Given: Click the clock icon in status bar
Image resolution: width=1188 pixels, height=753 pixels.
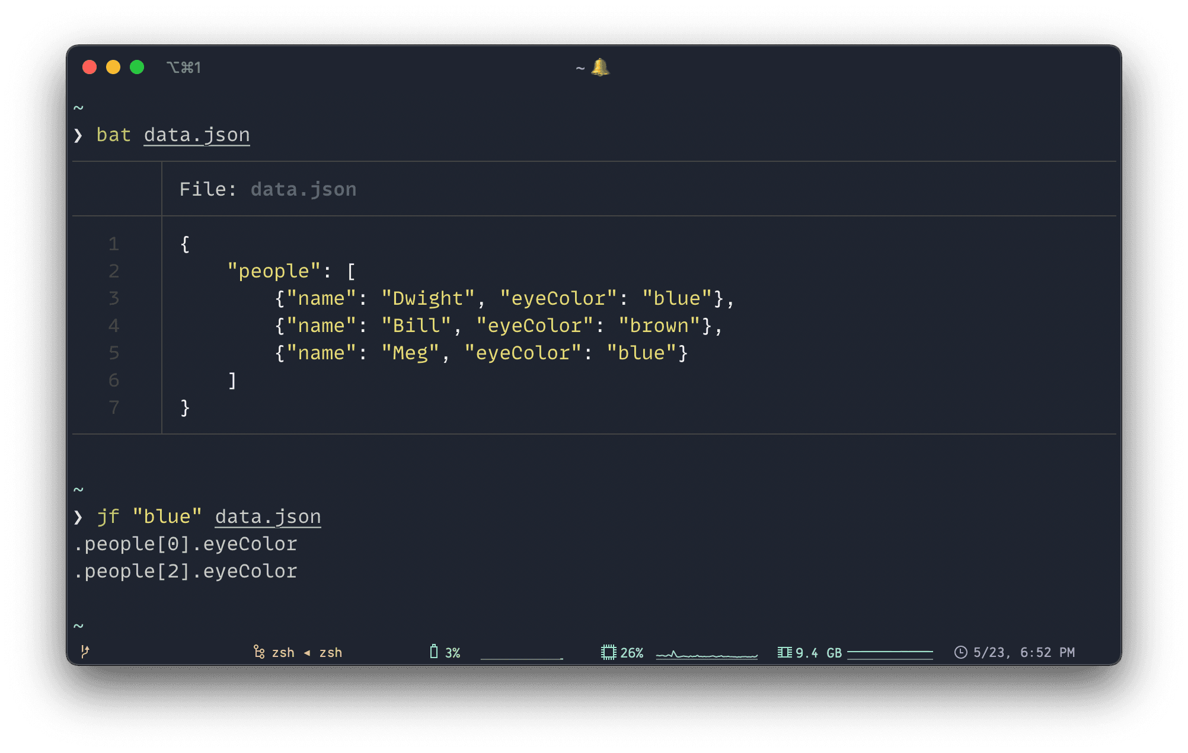Looking at the screenshot, I should click(x=960, y=652).
